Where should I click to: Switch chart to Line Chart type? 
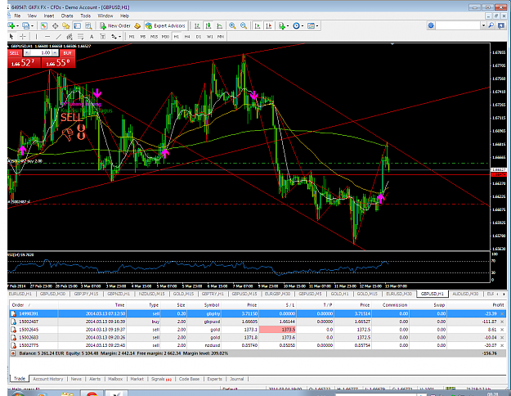tap(220, 25)
